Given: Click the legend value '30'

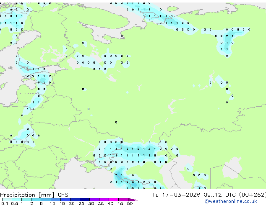Looking at the screenshot, I should click(91, 203).
